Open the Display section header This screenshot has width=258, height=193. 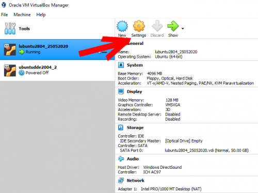135,91
